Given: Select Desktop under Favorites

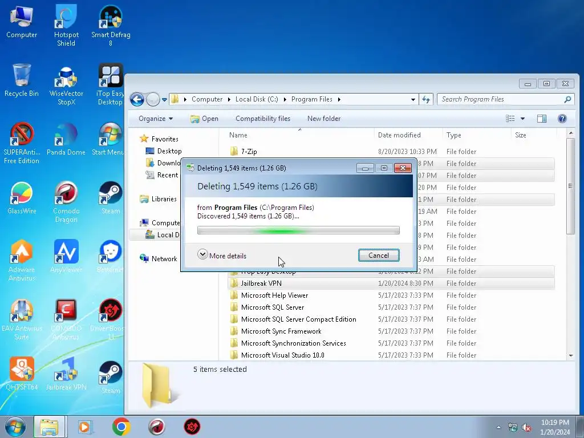Looking at the screenshot, I should point(169,151).
